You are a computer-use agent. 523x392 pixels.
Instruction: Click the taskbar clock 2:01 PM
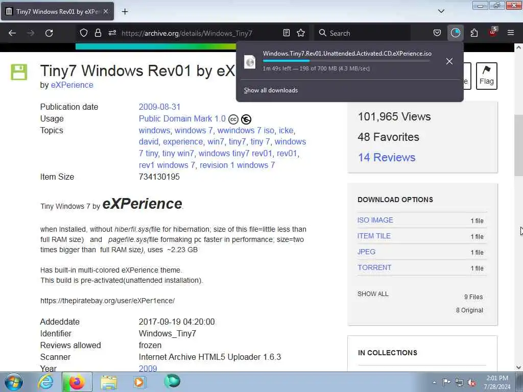click(497, 382)
